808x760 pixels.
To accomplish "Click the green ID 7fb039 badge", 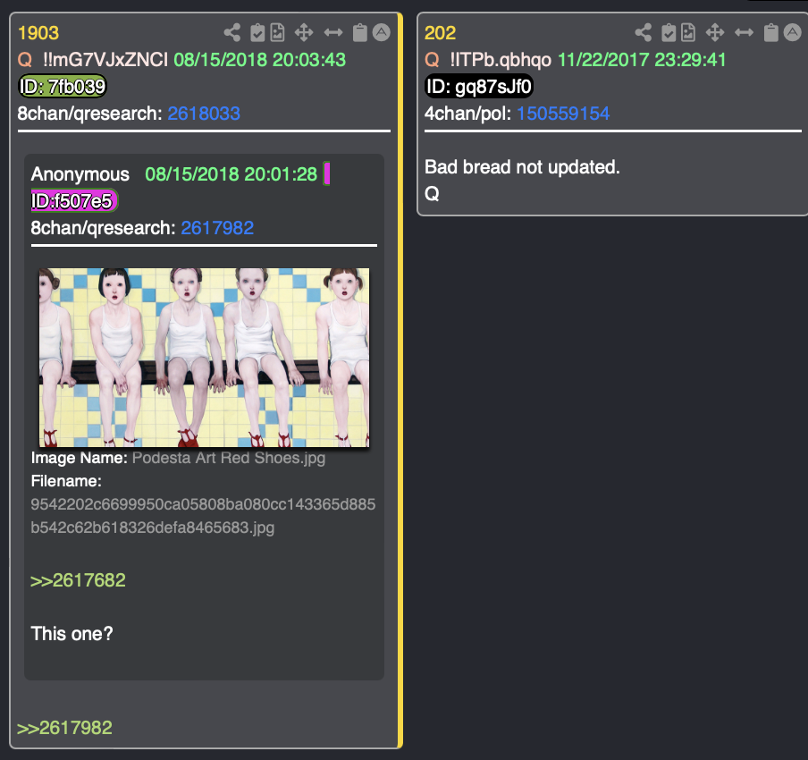I will (x=63, y=86).
